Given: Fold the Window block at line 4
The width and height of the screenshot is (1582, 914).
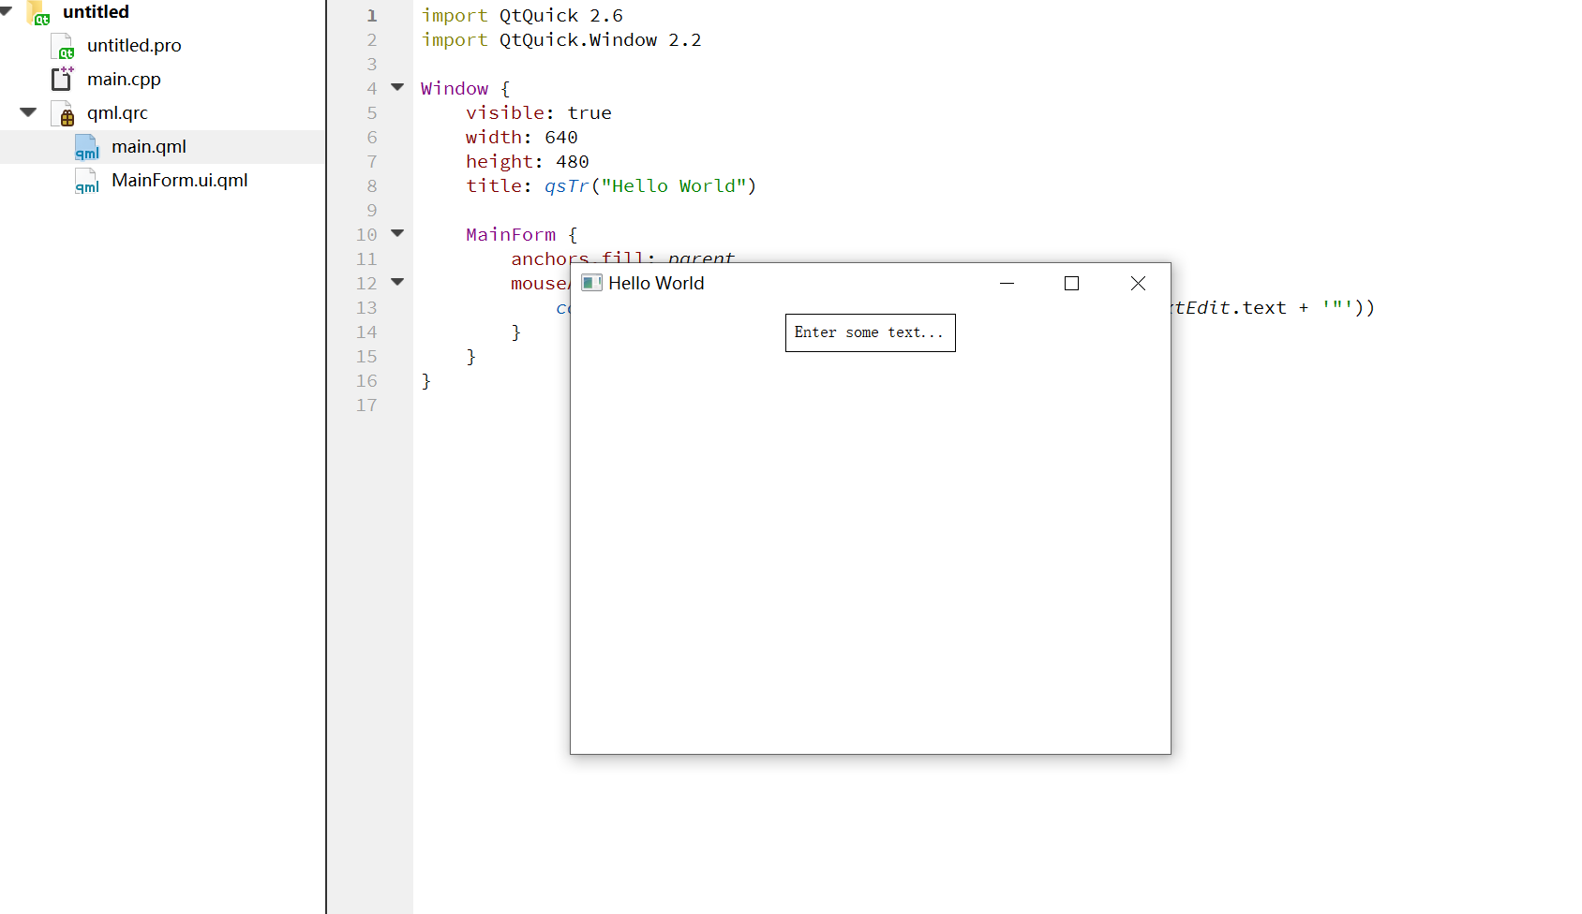Looking at the screenshot, I should pos(397,87).
